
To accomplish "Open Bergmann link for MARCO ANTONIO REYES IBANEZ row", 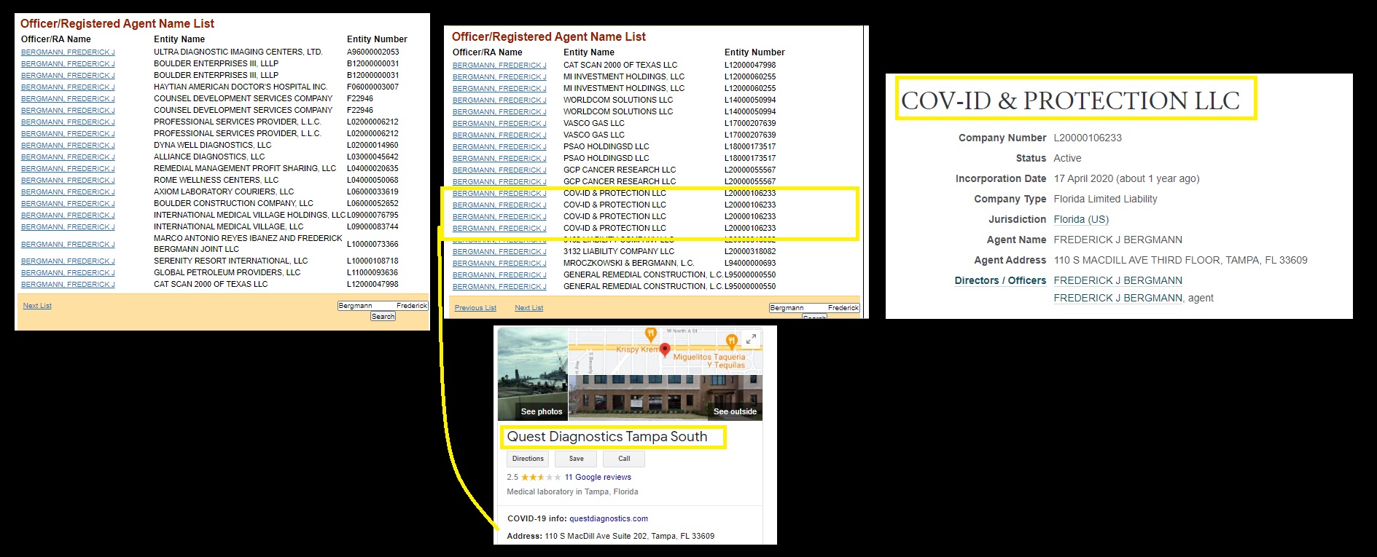I will tap(68, 245).
